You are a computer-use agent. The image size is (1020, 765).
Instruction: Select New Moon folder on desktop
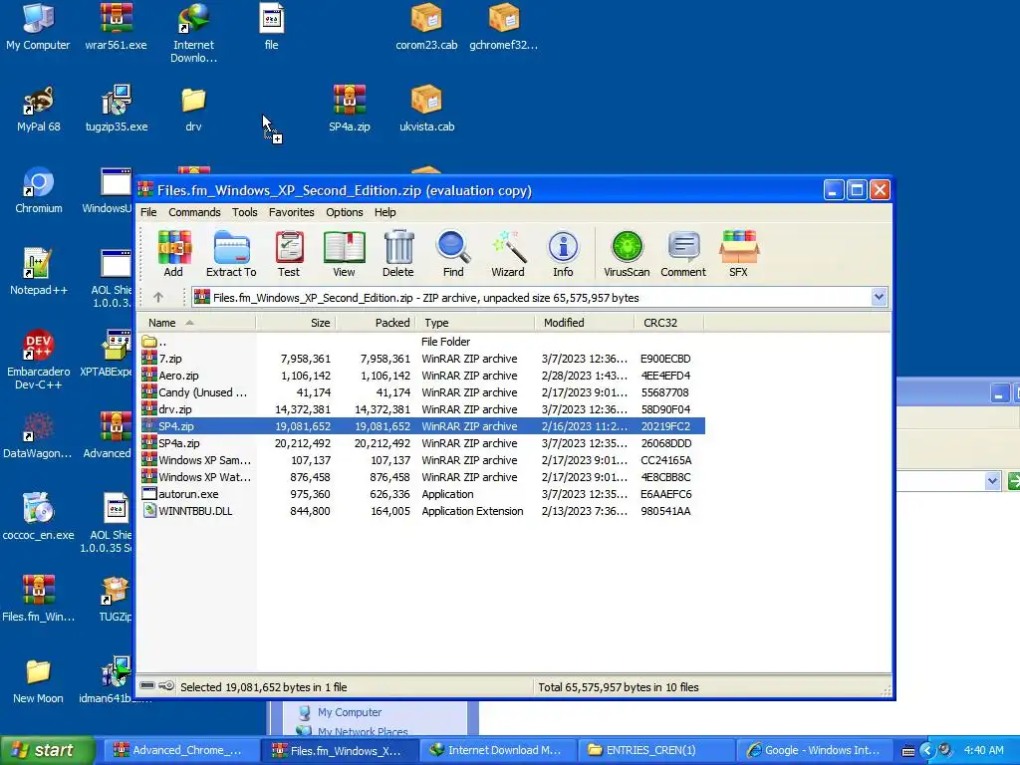coord(39,681)
